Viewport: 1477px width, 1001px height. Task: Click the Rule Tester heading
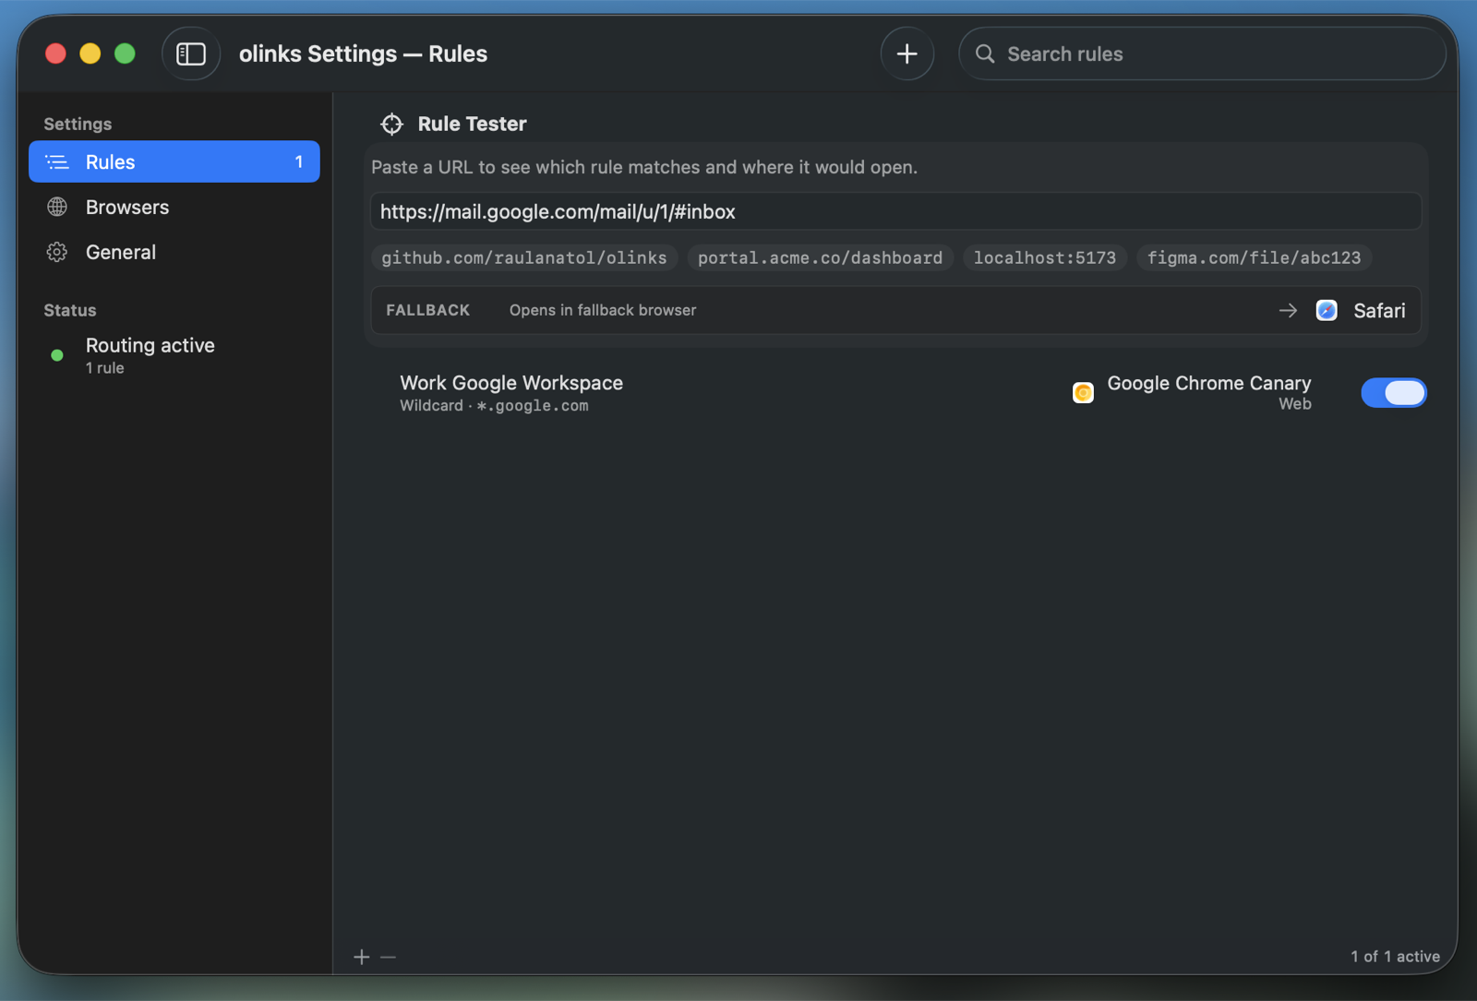472,124
